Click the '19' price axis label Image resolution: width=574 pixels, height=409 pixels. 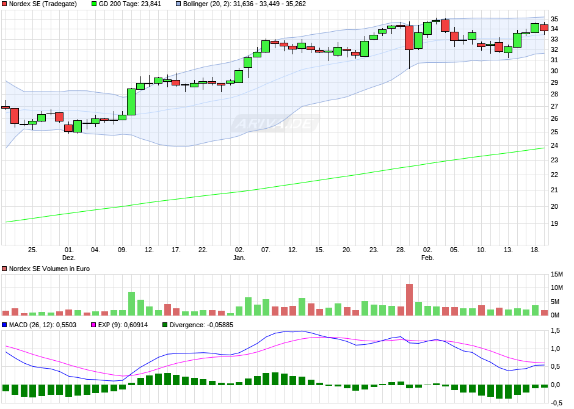point(554,223)
